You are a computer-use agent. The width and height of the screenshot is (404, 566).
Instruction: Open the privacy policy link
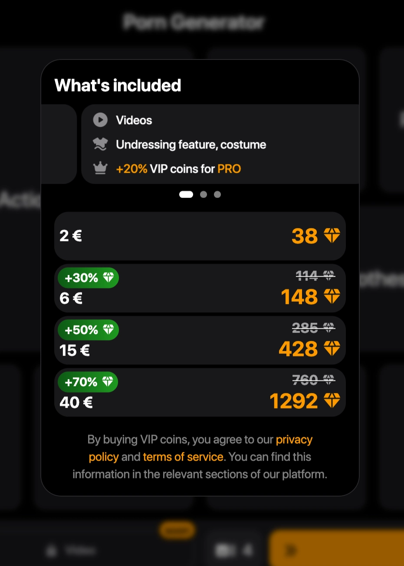(x=294, y=440)
